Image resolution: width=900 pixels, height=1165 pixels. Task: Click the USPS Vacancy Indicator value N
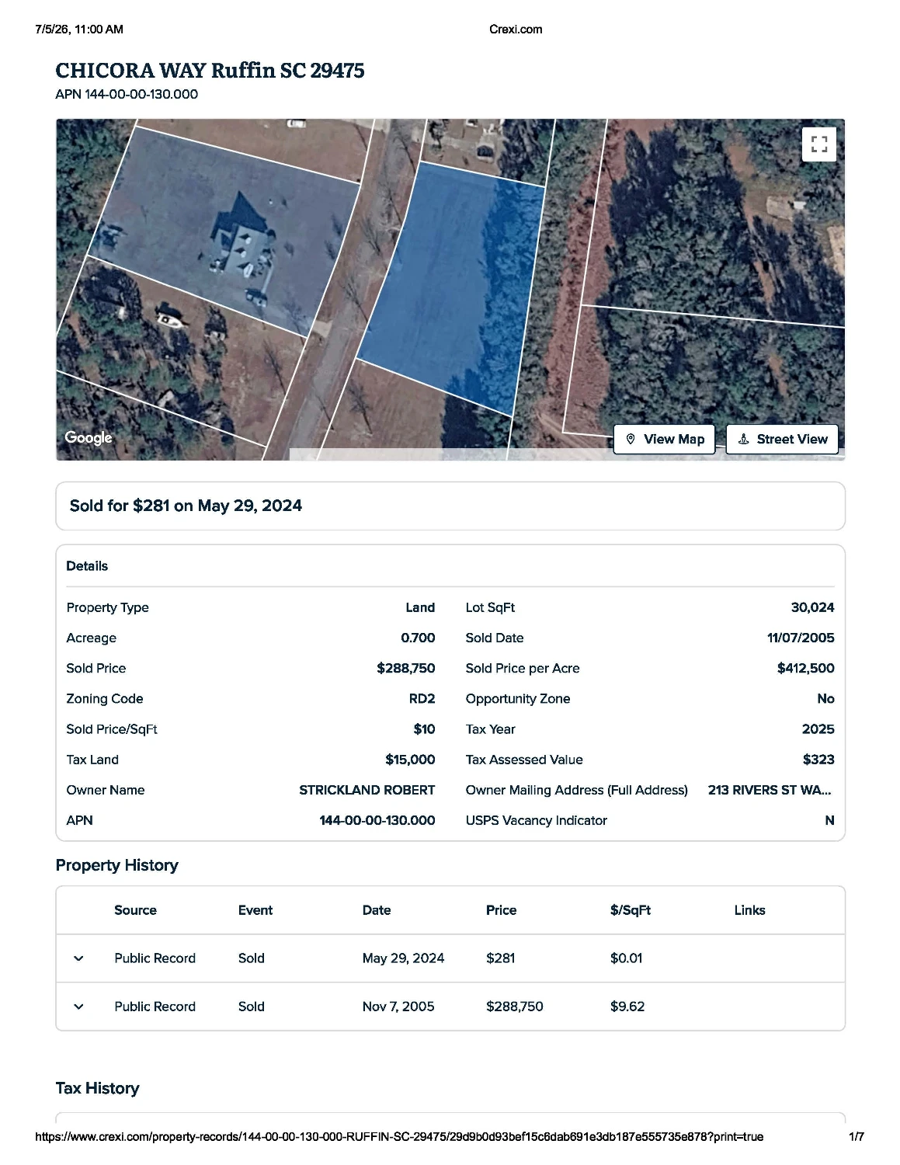point(829,820)
